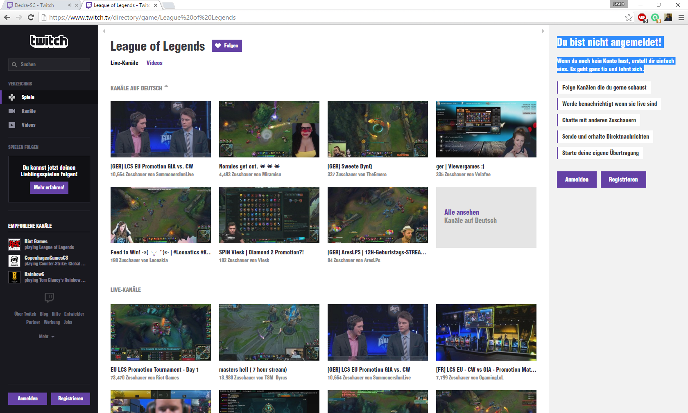Click the Riot Games channel avatar

[14, 245]
